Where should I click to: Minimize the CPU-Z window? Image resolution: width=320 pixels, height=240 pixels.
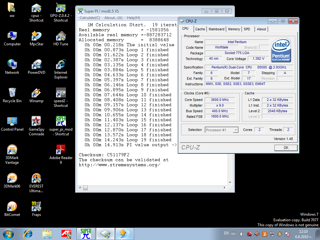pos(272,21)
